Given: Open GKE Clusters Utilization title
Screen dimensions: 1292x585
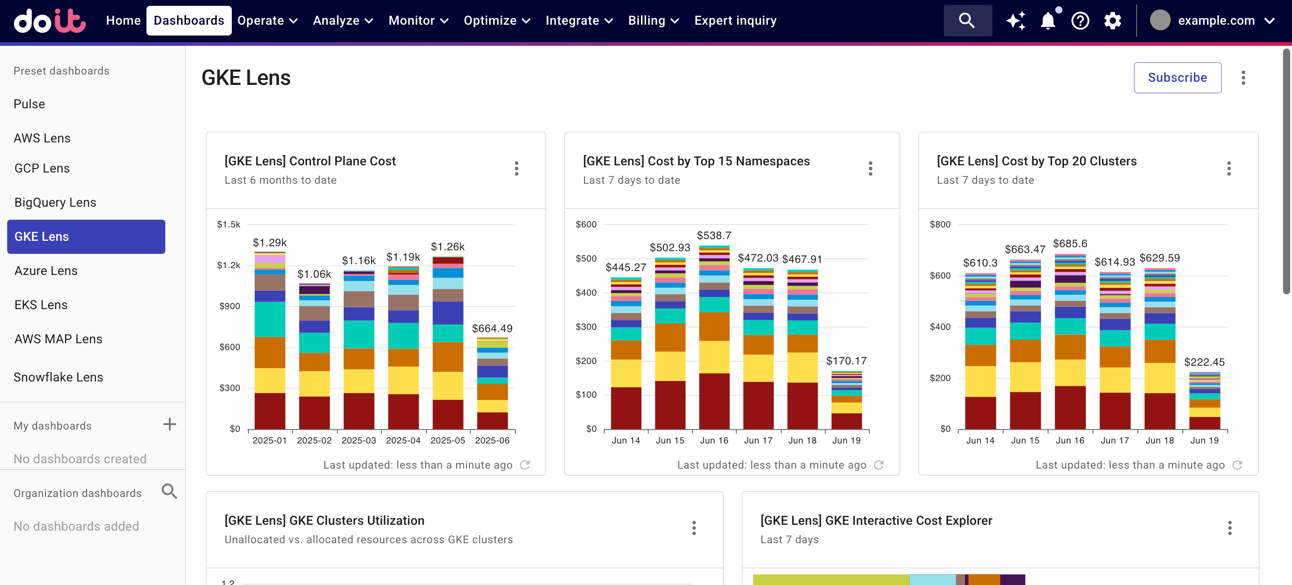Looking at the screenshot, I should pos(324,520).
